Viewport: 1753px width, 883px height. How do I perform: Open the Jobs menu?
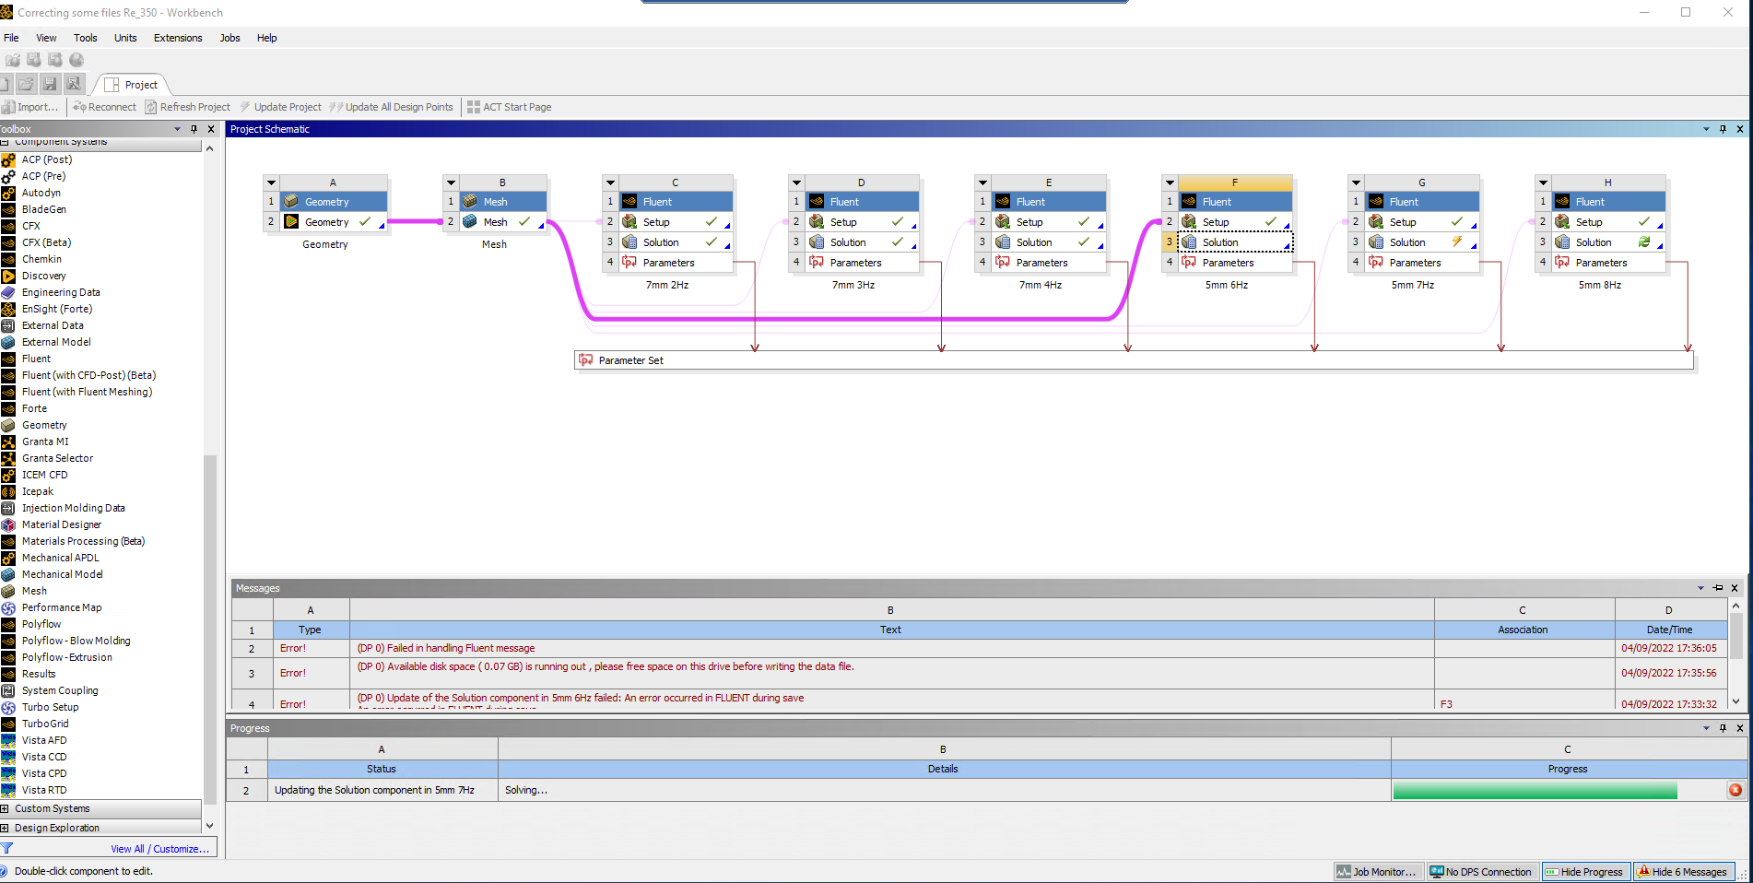[229, 38]
